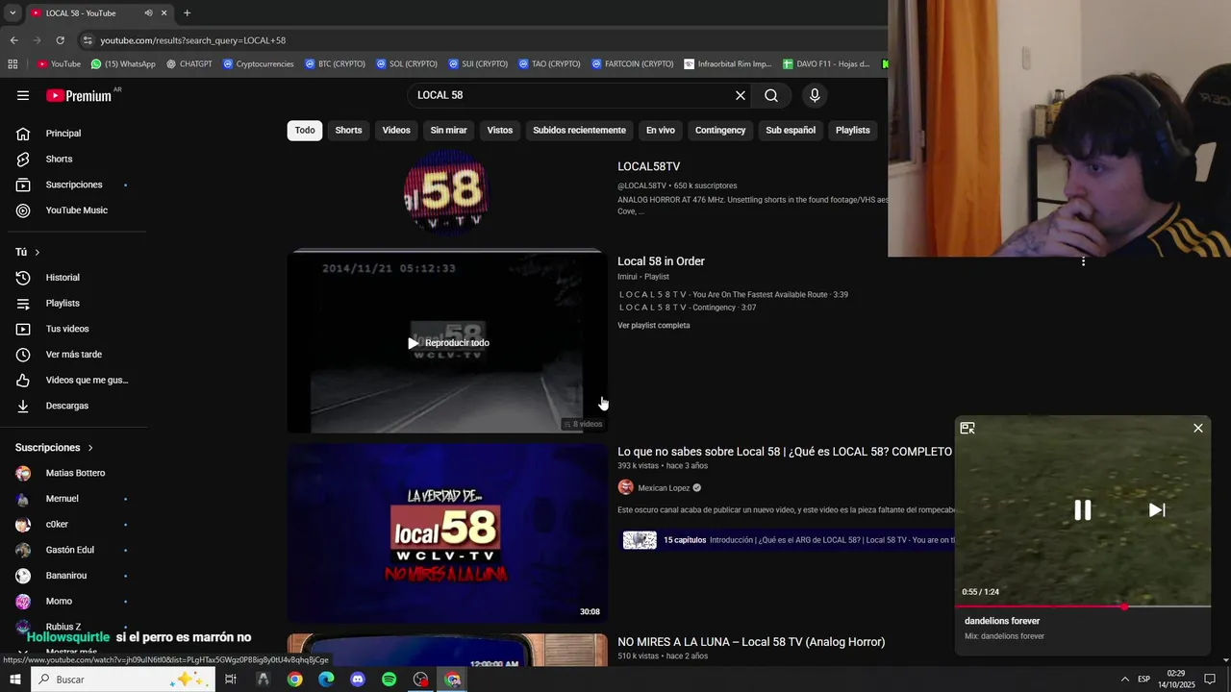Viewport: 1231px width, 692px height.
Task: Select the Subidos recientemente filter chip
Action: pos(579,131)
